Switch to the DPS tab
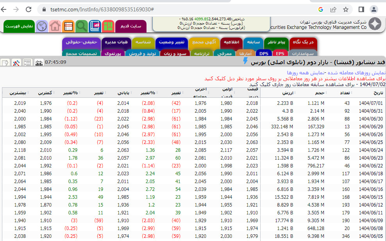This screenshot has width=386, height=241. pyautogui.click(x=264, y=54)
